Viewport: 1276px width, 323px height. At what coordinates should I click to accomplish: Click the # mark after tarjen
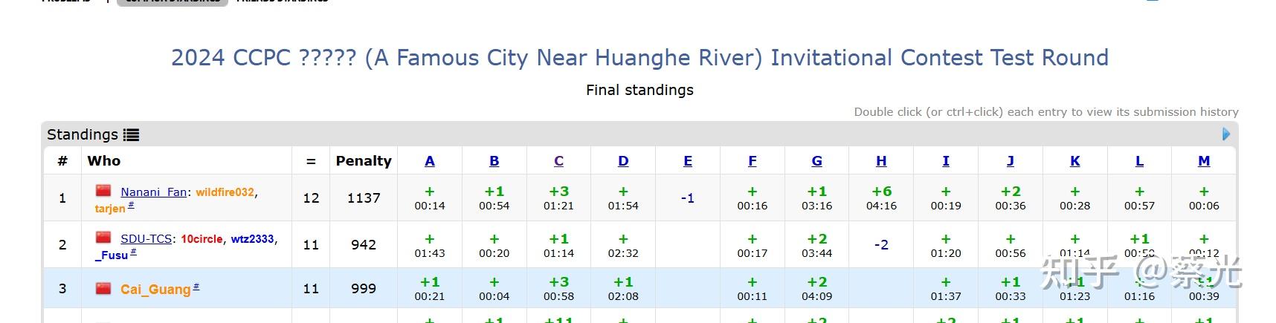tap(131, 205)
